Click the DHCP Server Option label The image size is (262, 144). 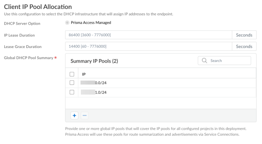(22, 24)
